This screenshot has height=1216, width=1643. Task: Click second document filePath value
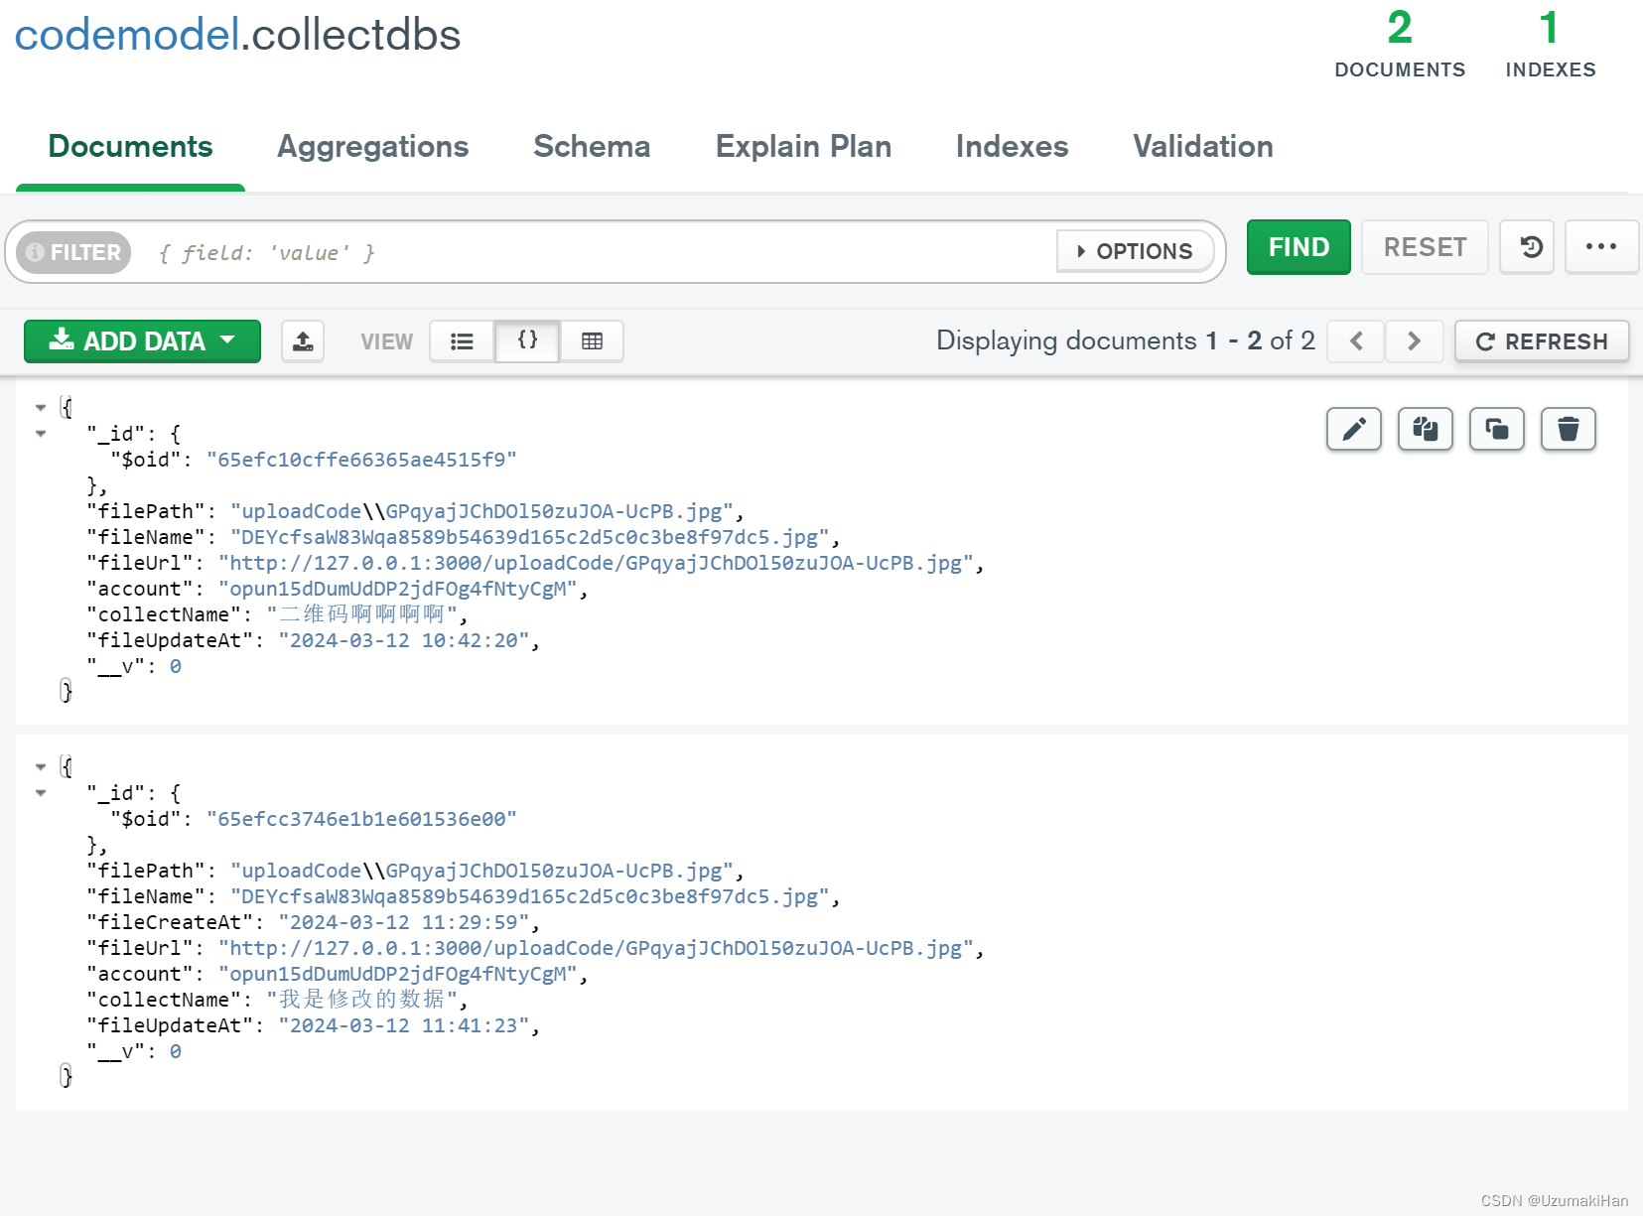[x=482, y=871]
